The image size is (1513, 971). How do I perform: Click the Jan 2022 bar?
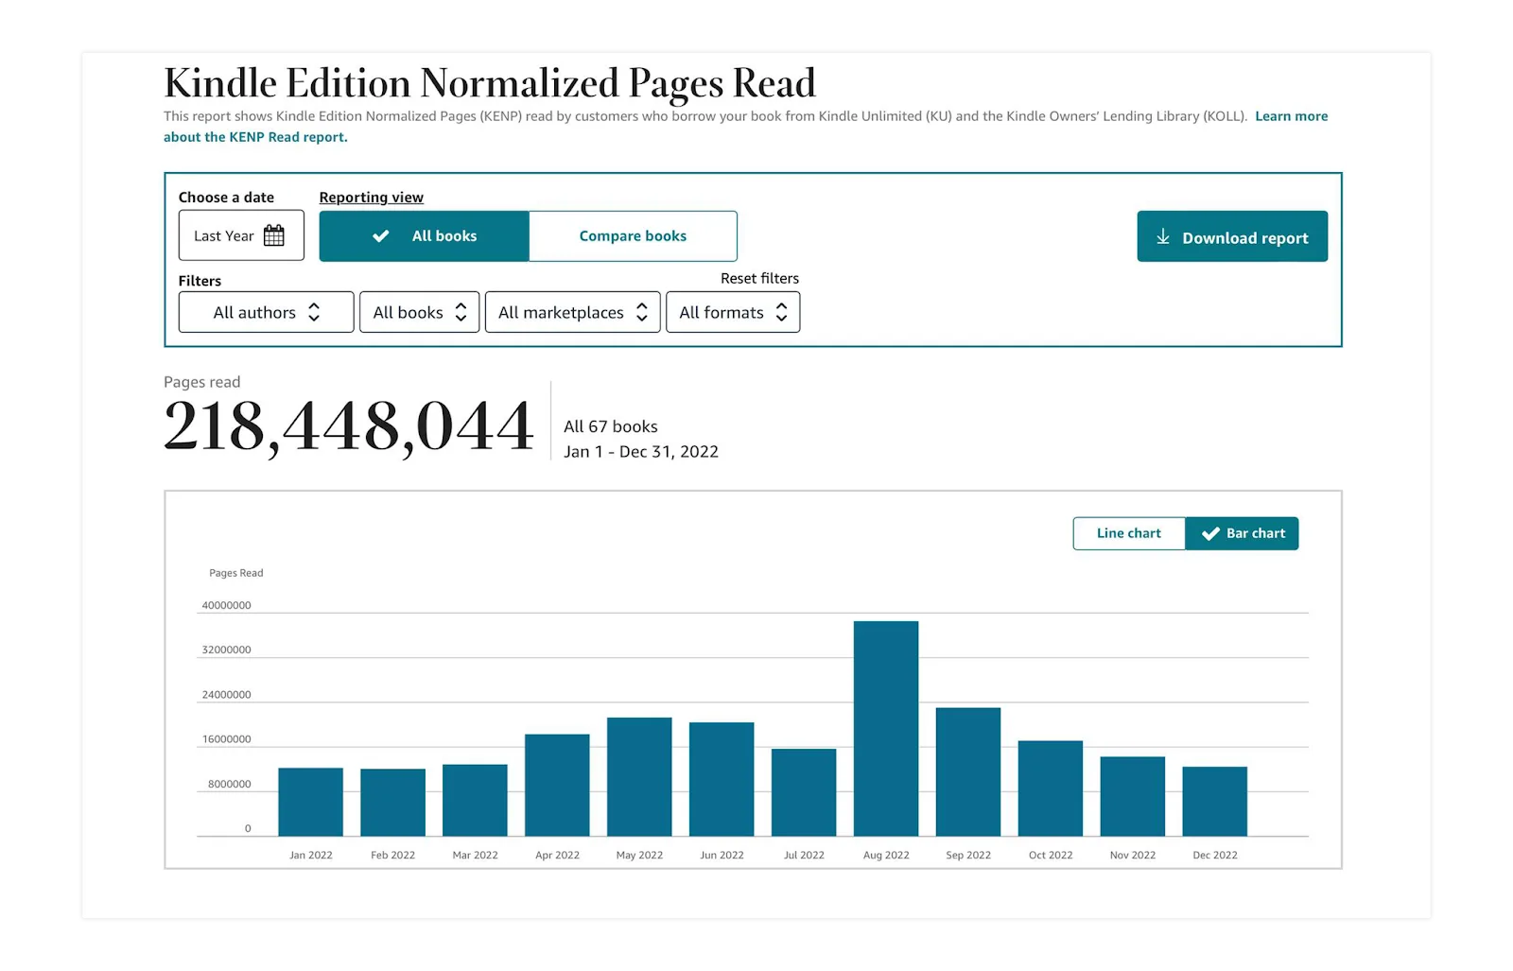(x=310, y=802)
